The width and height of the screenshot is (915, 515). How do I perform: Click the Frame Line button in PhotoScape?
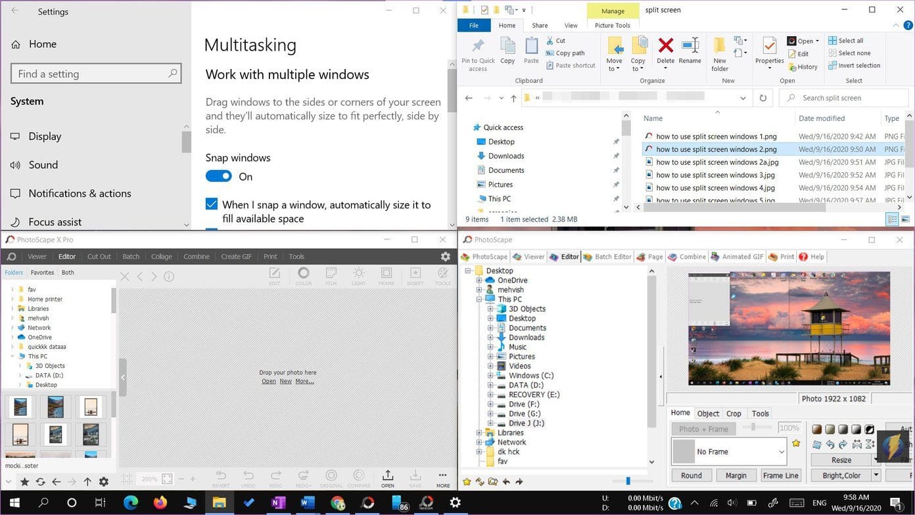(x=780, y=476)
